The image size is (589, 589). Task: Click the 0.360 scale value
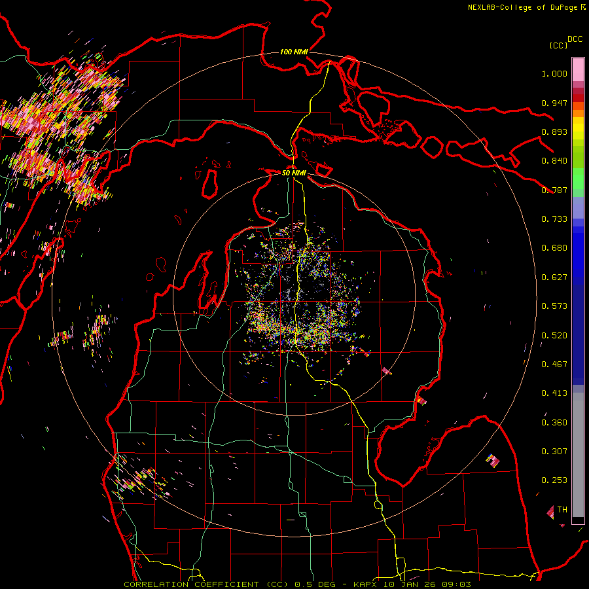click(x=554, y=423)
